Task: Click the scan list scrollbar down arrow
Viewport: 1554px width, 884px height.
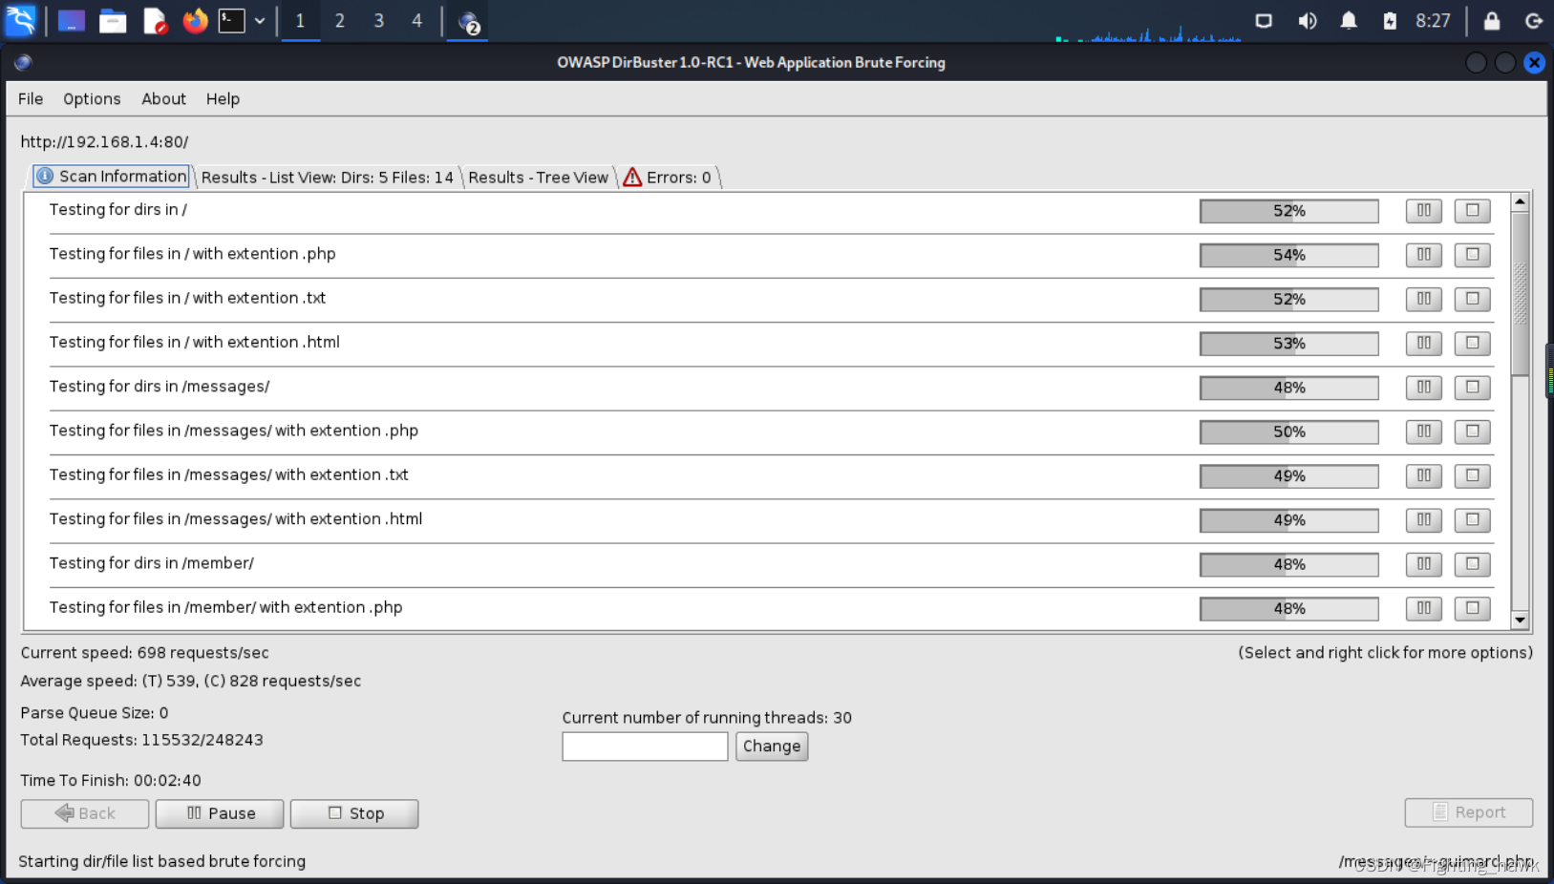Action: click(x=1520, y=620)
